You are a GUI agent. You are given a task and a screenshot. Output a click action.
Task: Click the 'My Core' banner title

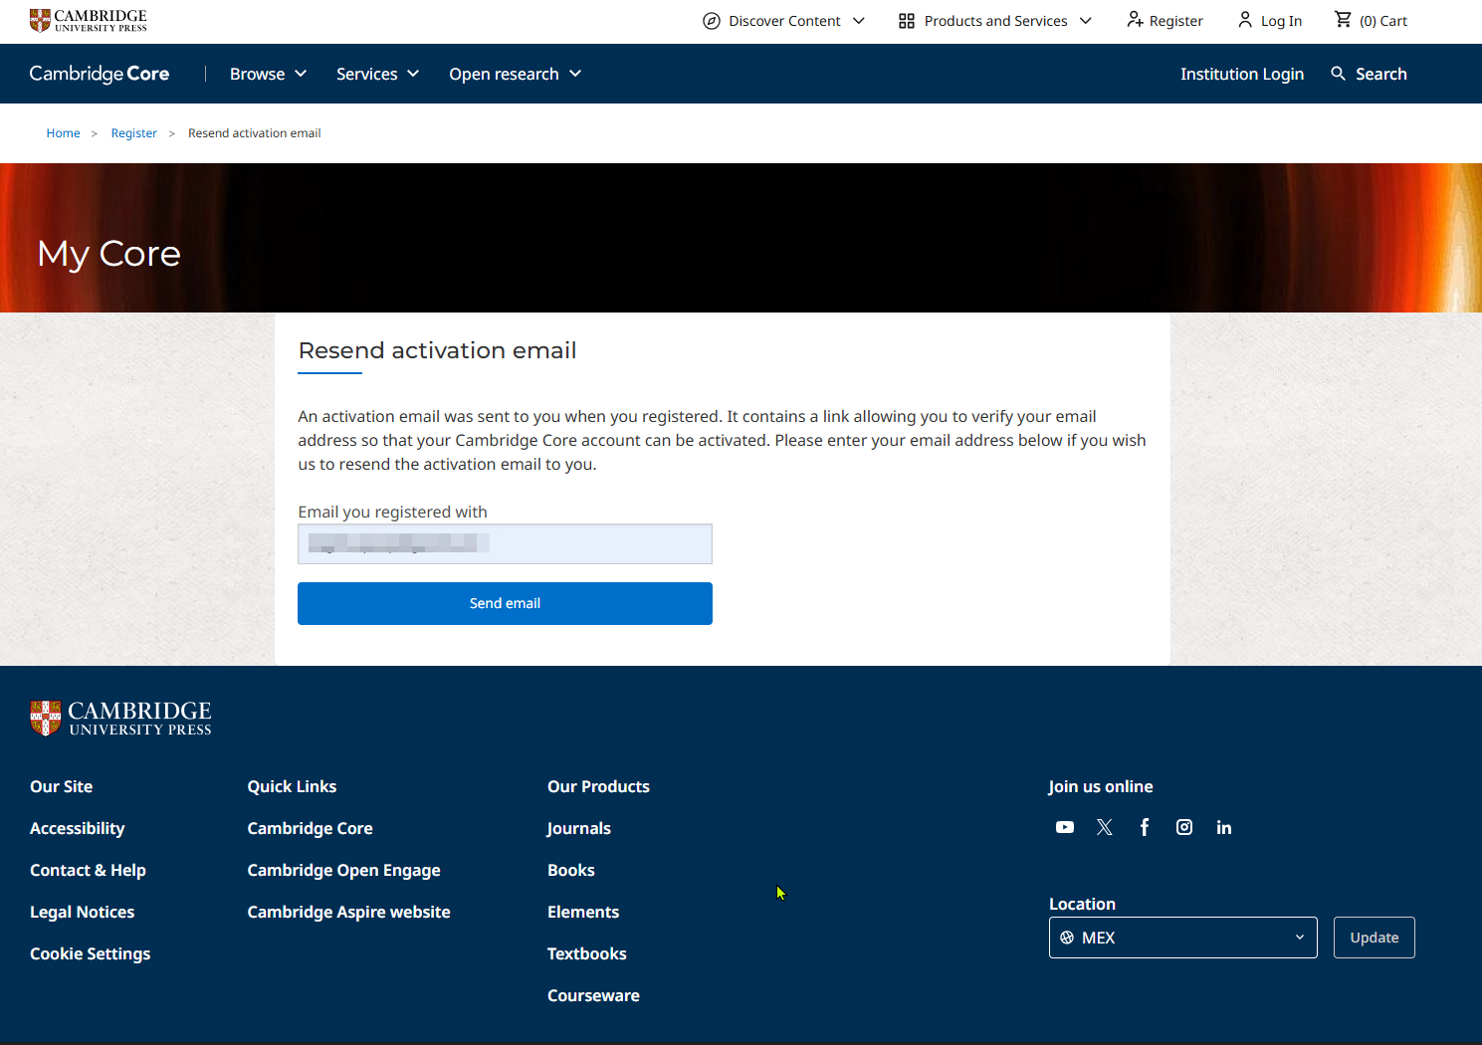click(x=108, y=254)
